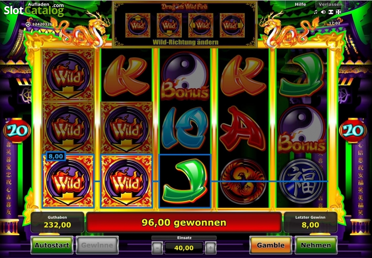Toggle the music note icon
The height and width of the screenshot is (258, 372).
click(x=316, y=12)
